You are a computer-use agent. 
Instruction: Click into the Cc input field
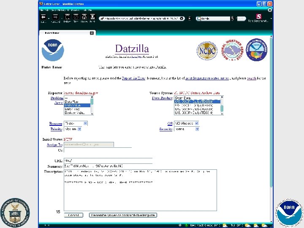pyautogui.click(x=98, y=150)
